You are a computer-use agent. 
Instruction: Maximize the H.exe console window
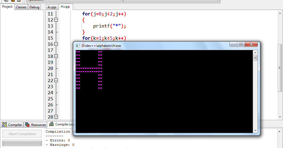pos(241,44)
